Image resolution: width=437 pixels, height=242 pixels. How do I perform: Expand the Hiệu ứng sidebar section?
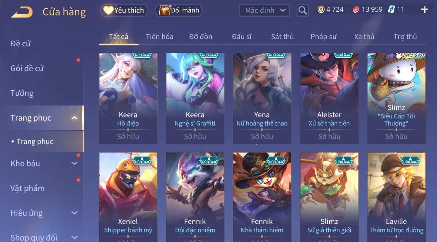coord(74,213)
